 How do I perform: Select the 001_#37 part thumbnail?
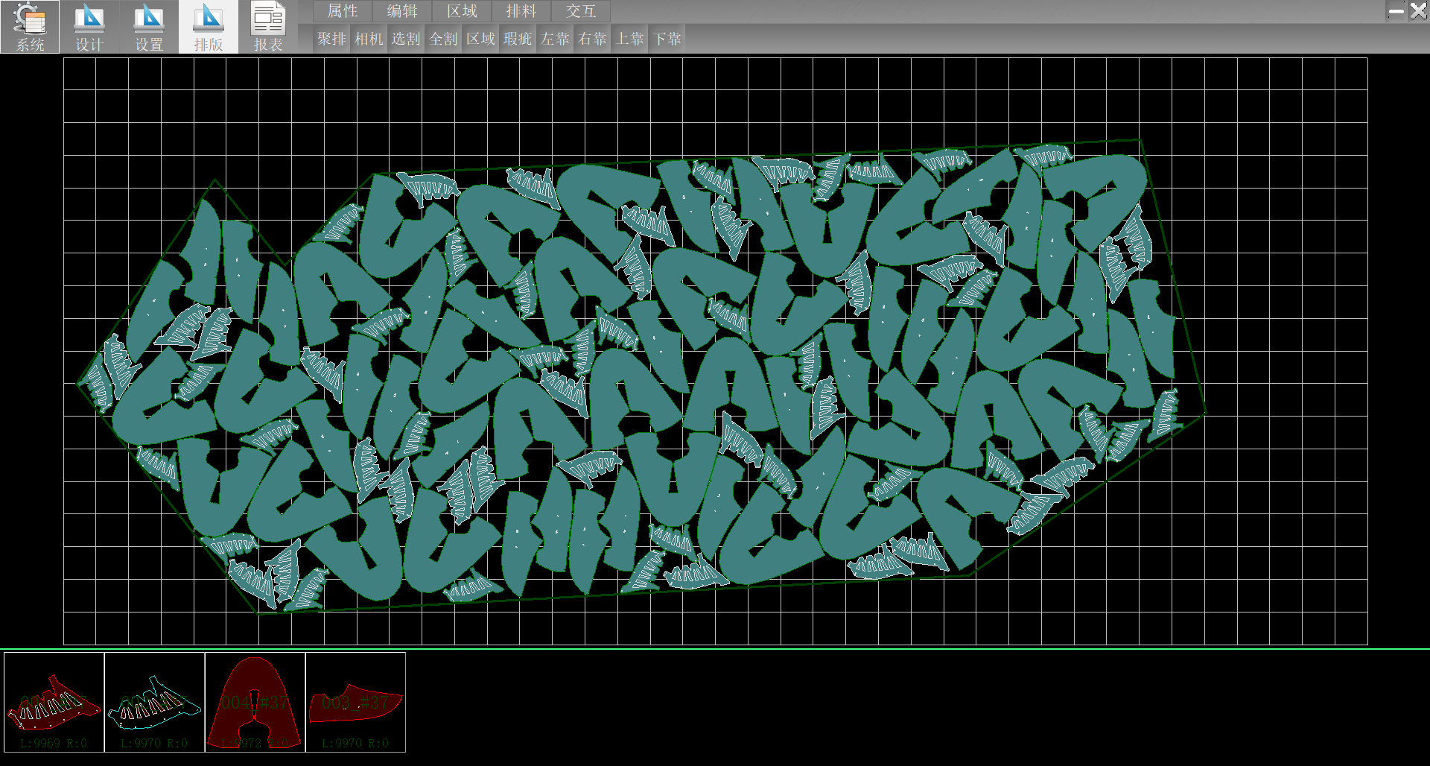pyautogui.click(x=54, y=702)
